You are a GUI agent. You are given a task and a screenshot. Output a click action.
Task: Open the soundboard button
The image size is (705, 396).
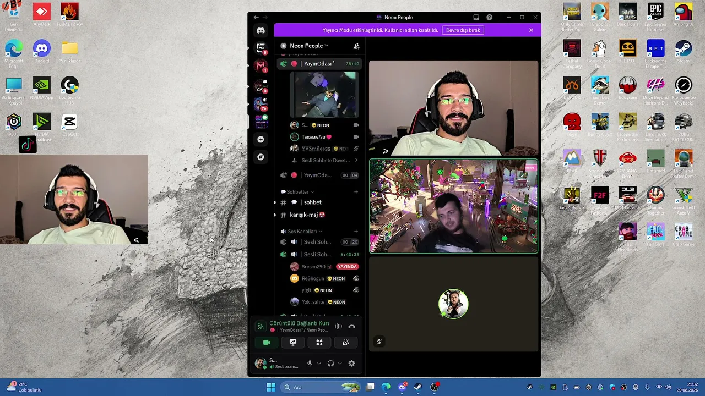(346, 342)
